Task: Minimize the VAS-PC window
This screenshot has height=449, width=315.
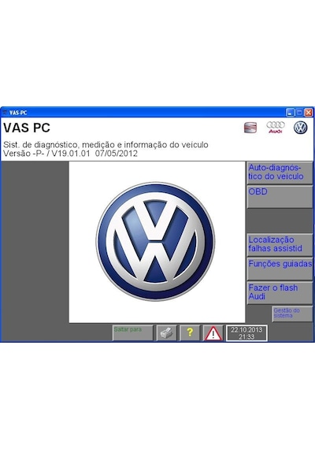Action: point(290,113)
